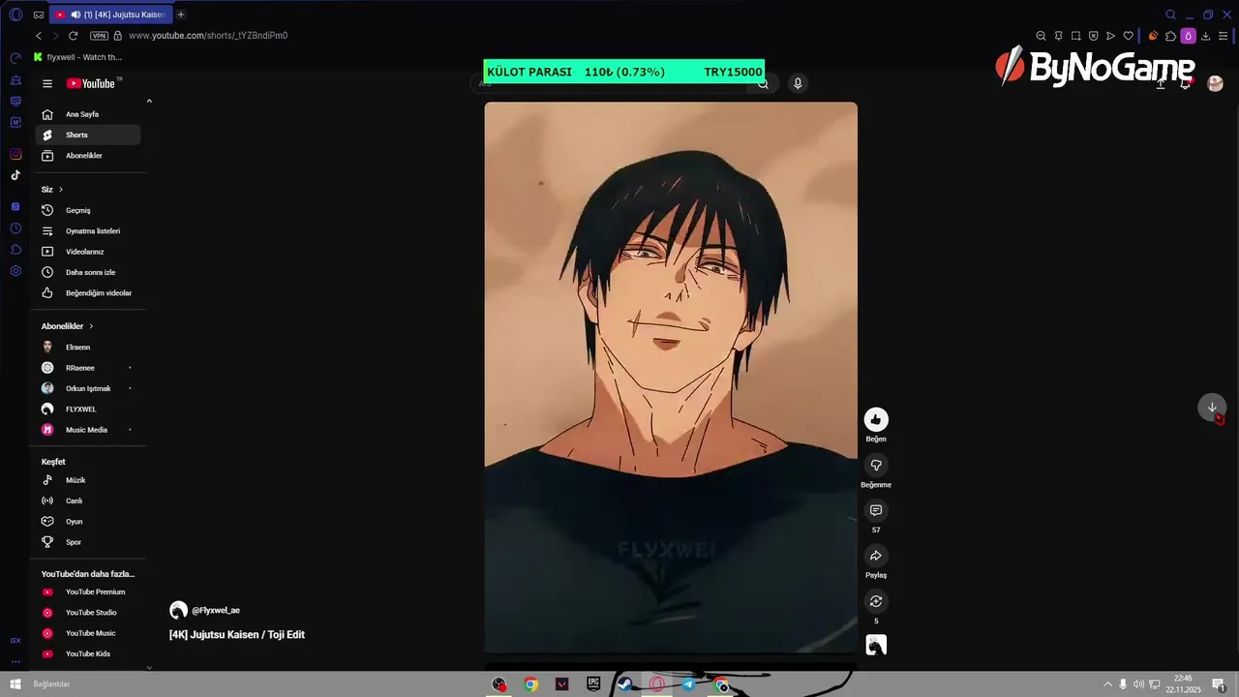The height and width of the screenshot is (697, 1239).
Task: Start voice search with the microphone icon
Action: [x=798, y=83]
